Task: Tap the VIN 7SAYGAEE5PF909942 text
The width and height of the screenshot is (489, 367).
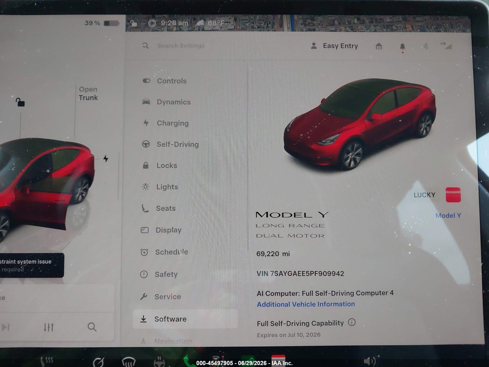Action: click(300, 274)
